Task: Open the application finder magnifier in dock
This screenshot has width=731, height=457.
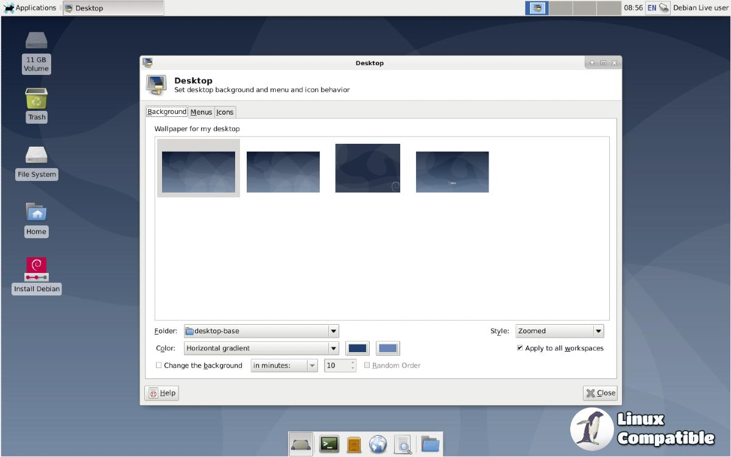Action: 403,444
